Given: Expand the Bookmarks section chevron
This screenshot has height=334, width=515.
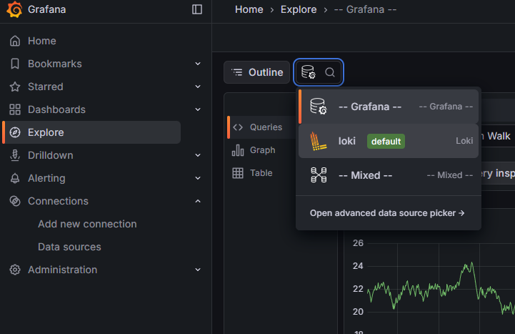Looking at the screenshot, I should click(x=198, y=64).
